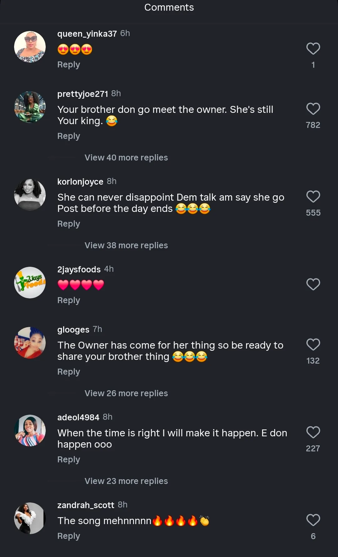Like queen_yinka37's comment with heart icon
Screen dimensions: 338x557
313,49
